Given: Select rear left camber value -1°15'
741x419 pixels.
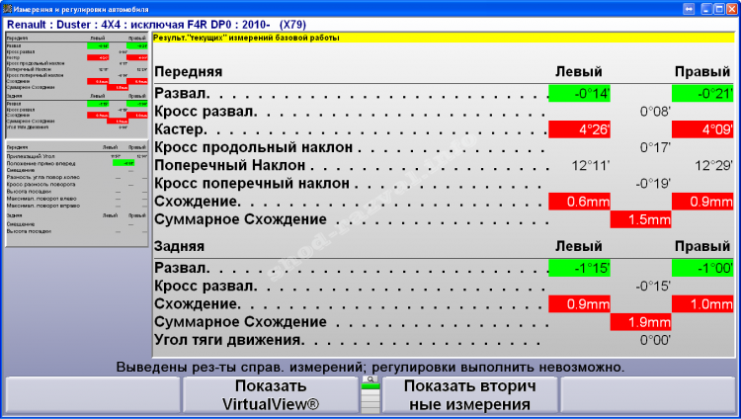Looking at the screenshot, I should click(579, 268).
